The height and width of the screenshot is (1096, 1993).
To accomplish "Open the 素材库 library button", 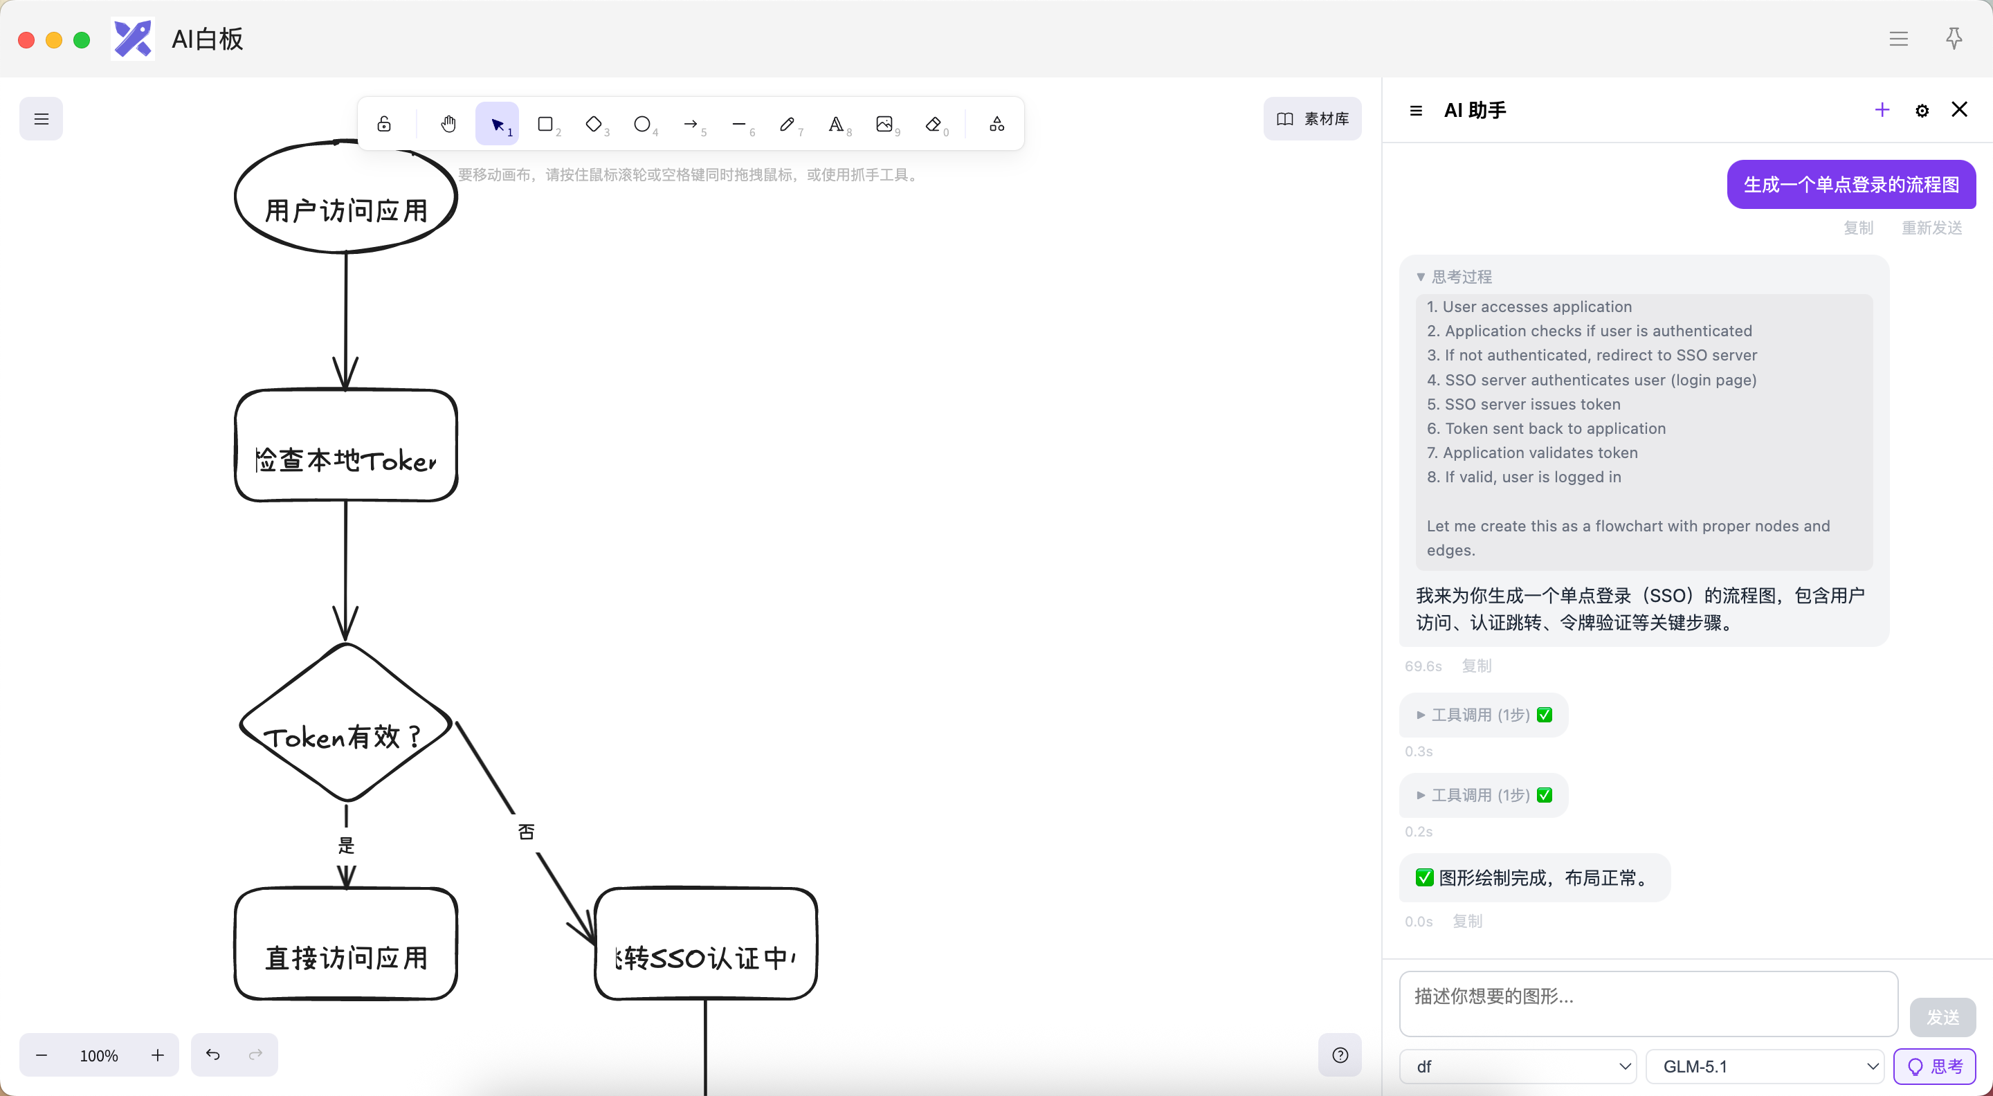I will (x=1313, y=119).
